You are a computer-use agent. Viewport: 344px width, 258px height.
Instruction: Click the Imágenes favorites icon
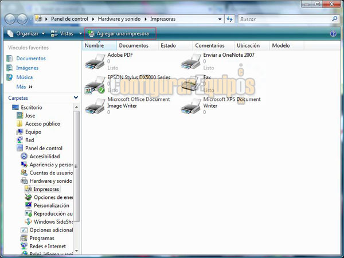pyautogui.click(x=10, y=68)
